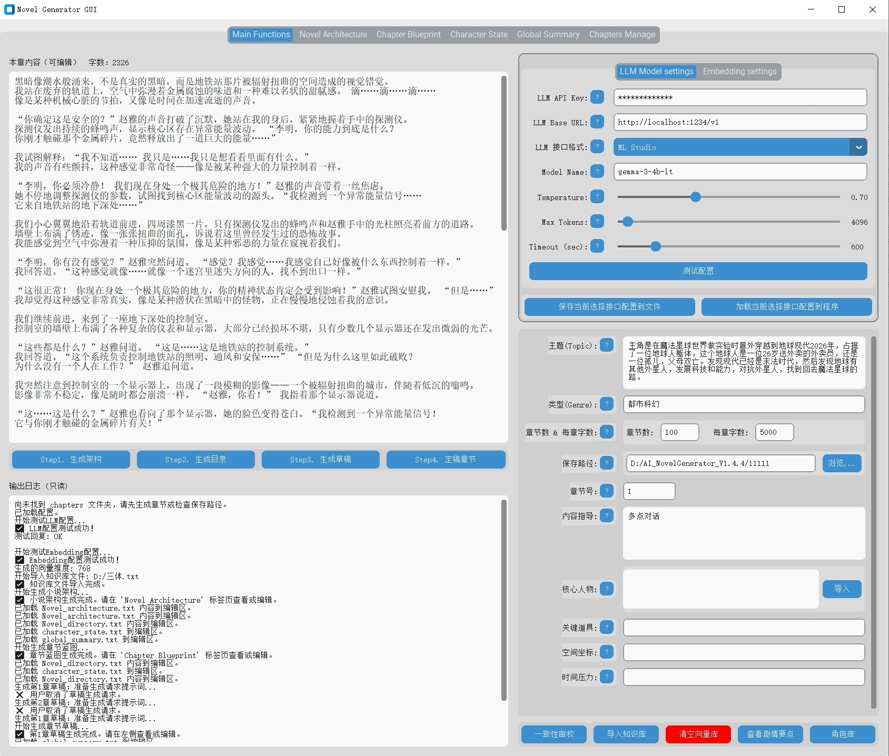Screen dimensions: 889x756
Task: Expand the LLM 接口格式 dropdown arrow
Action: (x=858, y=147)
